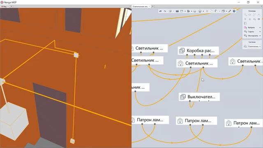Expand the Скрыть dropdown arrow
This screenshot has width=263, height=148.
(260, 32)
